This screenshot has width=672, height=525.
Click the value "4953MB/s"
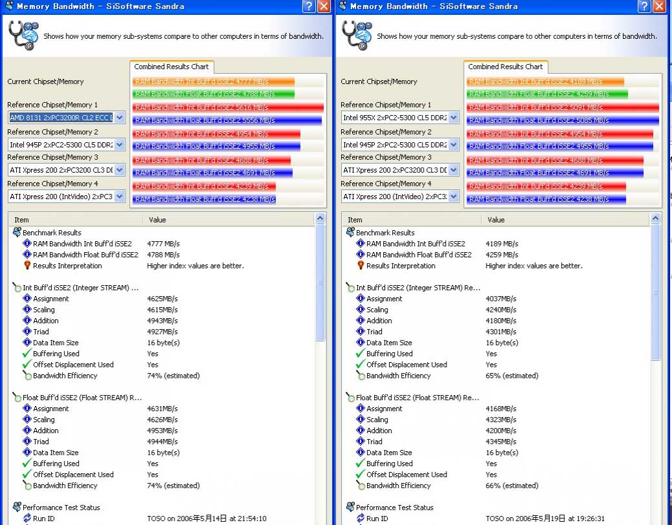(162, 431)
